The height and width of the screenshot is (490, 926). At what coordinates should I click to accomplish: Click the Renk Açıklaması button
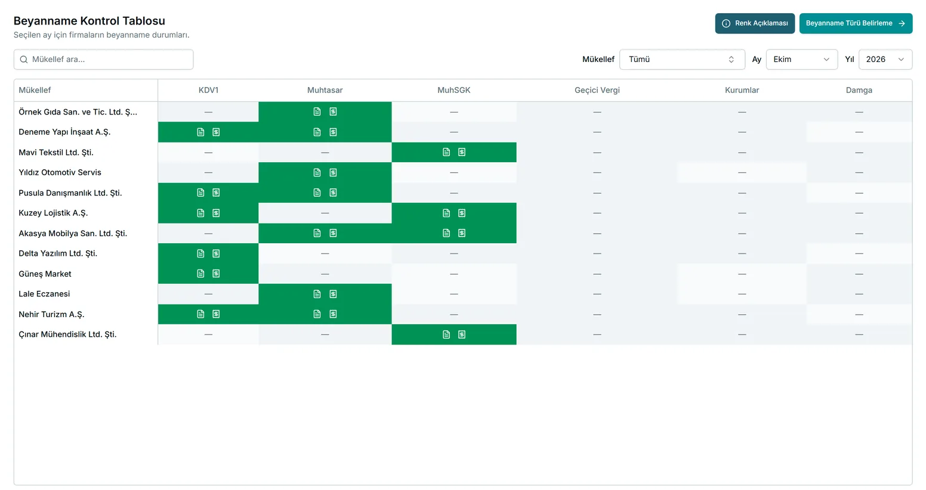pyautogui.click(x=755, y=23)
